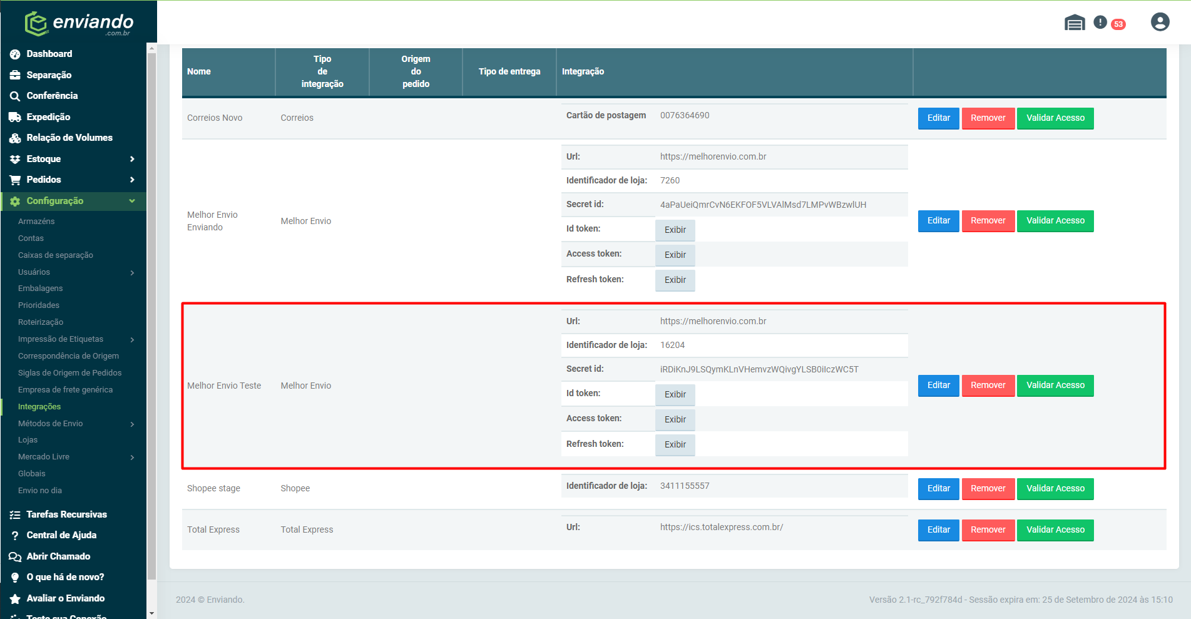Show Id token for Melhor Envio Enviando
This screenshot has width=1191, height=619.
(675, 230)
